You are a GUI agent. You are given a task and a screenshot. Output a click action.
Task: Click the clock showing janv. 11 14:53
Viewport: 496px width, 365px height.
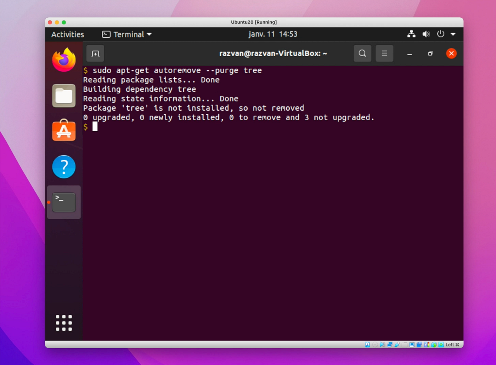[273, 34]
